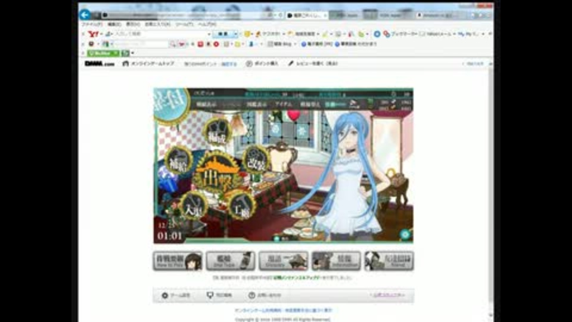Click the browser back arrow button
The height and width of the screenshot is (322, 572).
point(85,15)
